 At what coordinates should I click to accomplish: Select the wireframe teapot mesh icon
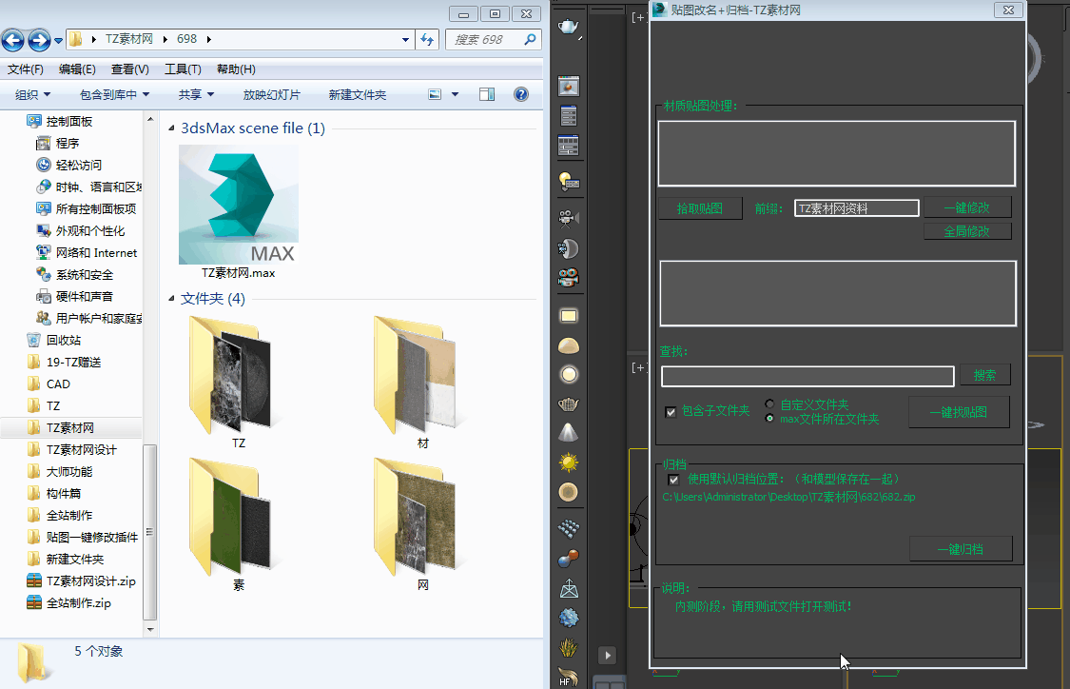(x=569, y=404)
